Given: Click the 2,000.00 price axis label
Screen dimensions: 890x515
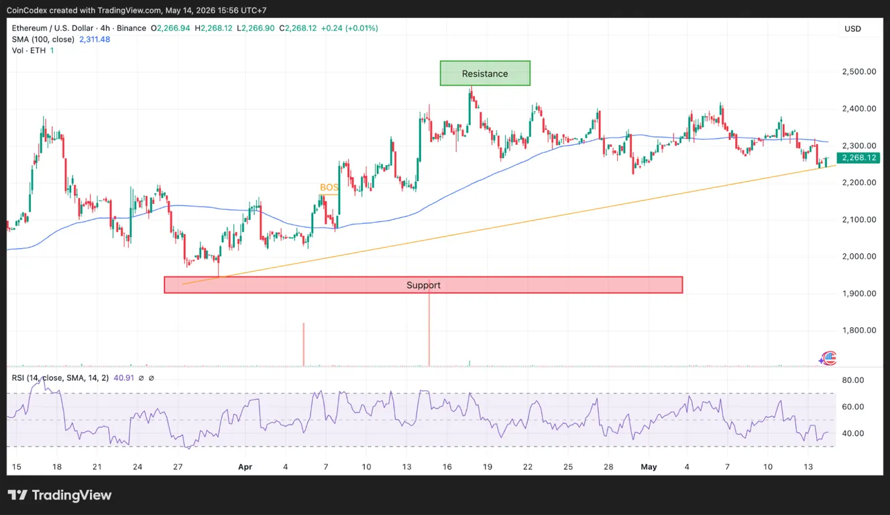Looking at the screenshot, I should pyautogui.click(x=858, y=256).
